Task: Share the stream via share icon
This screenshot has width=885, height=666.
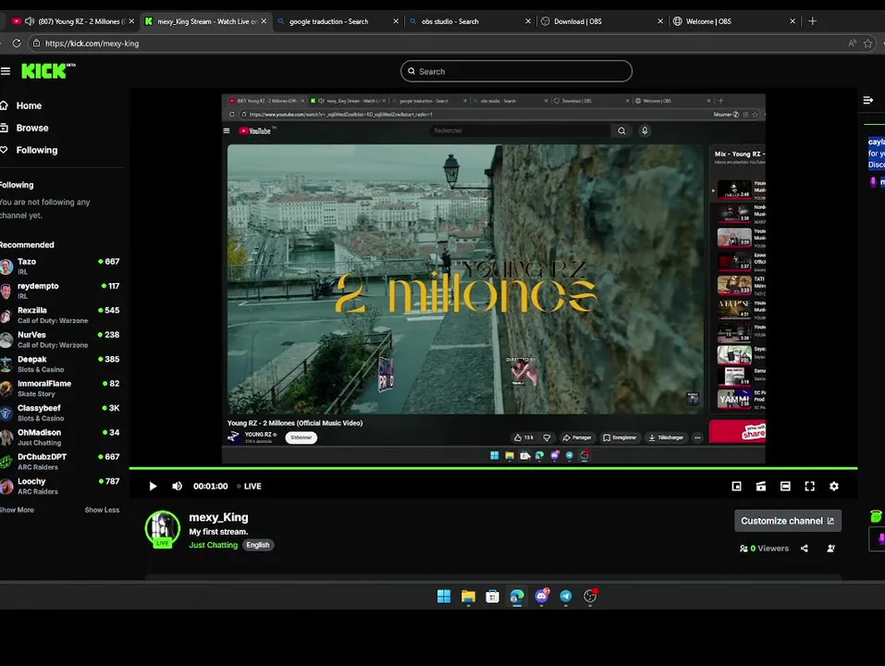Action: coord(805,549)
